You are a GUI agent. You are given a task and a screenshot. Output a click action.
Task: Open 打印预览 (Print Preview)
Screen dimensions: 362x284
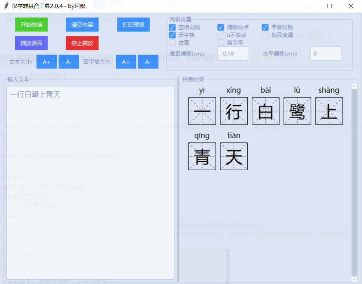coord(133,25)
